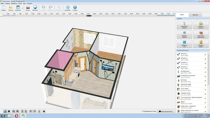
Task: Open Opera browser from the taskbar
Action: click(17, 116)
